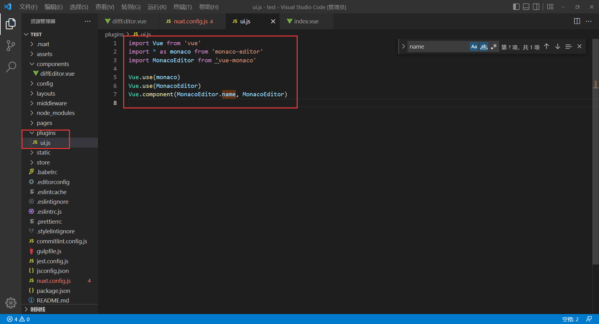Change indentation spaces in status bar
Image resolution: width=599 pixels, height=324 pixels.
pyautogui.click(x=570, y=319)
